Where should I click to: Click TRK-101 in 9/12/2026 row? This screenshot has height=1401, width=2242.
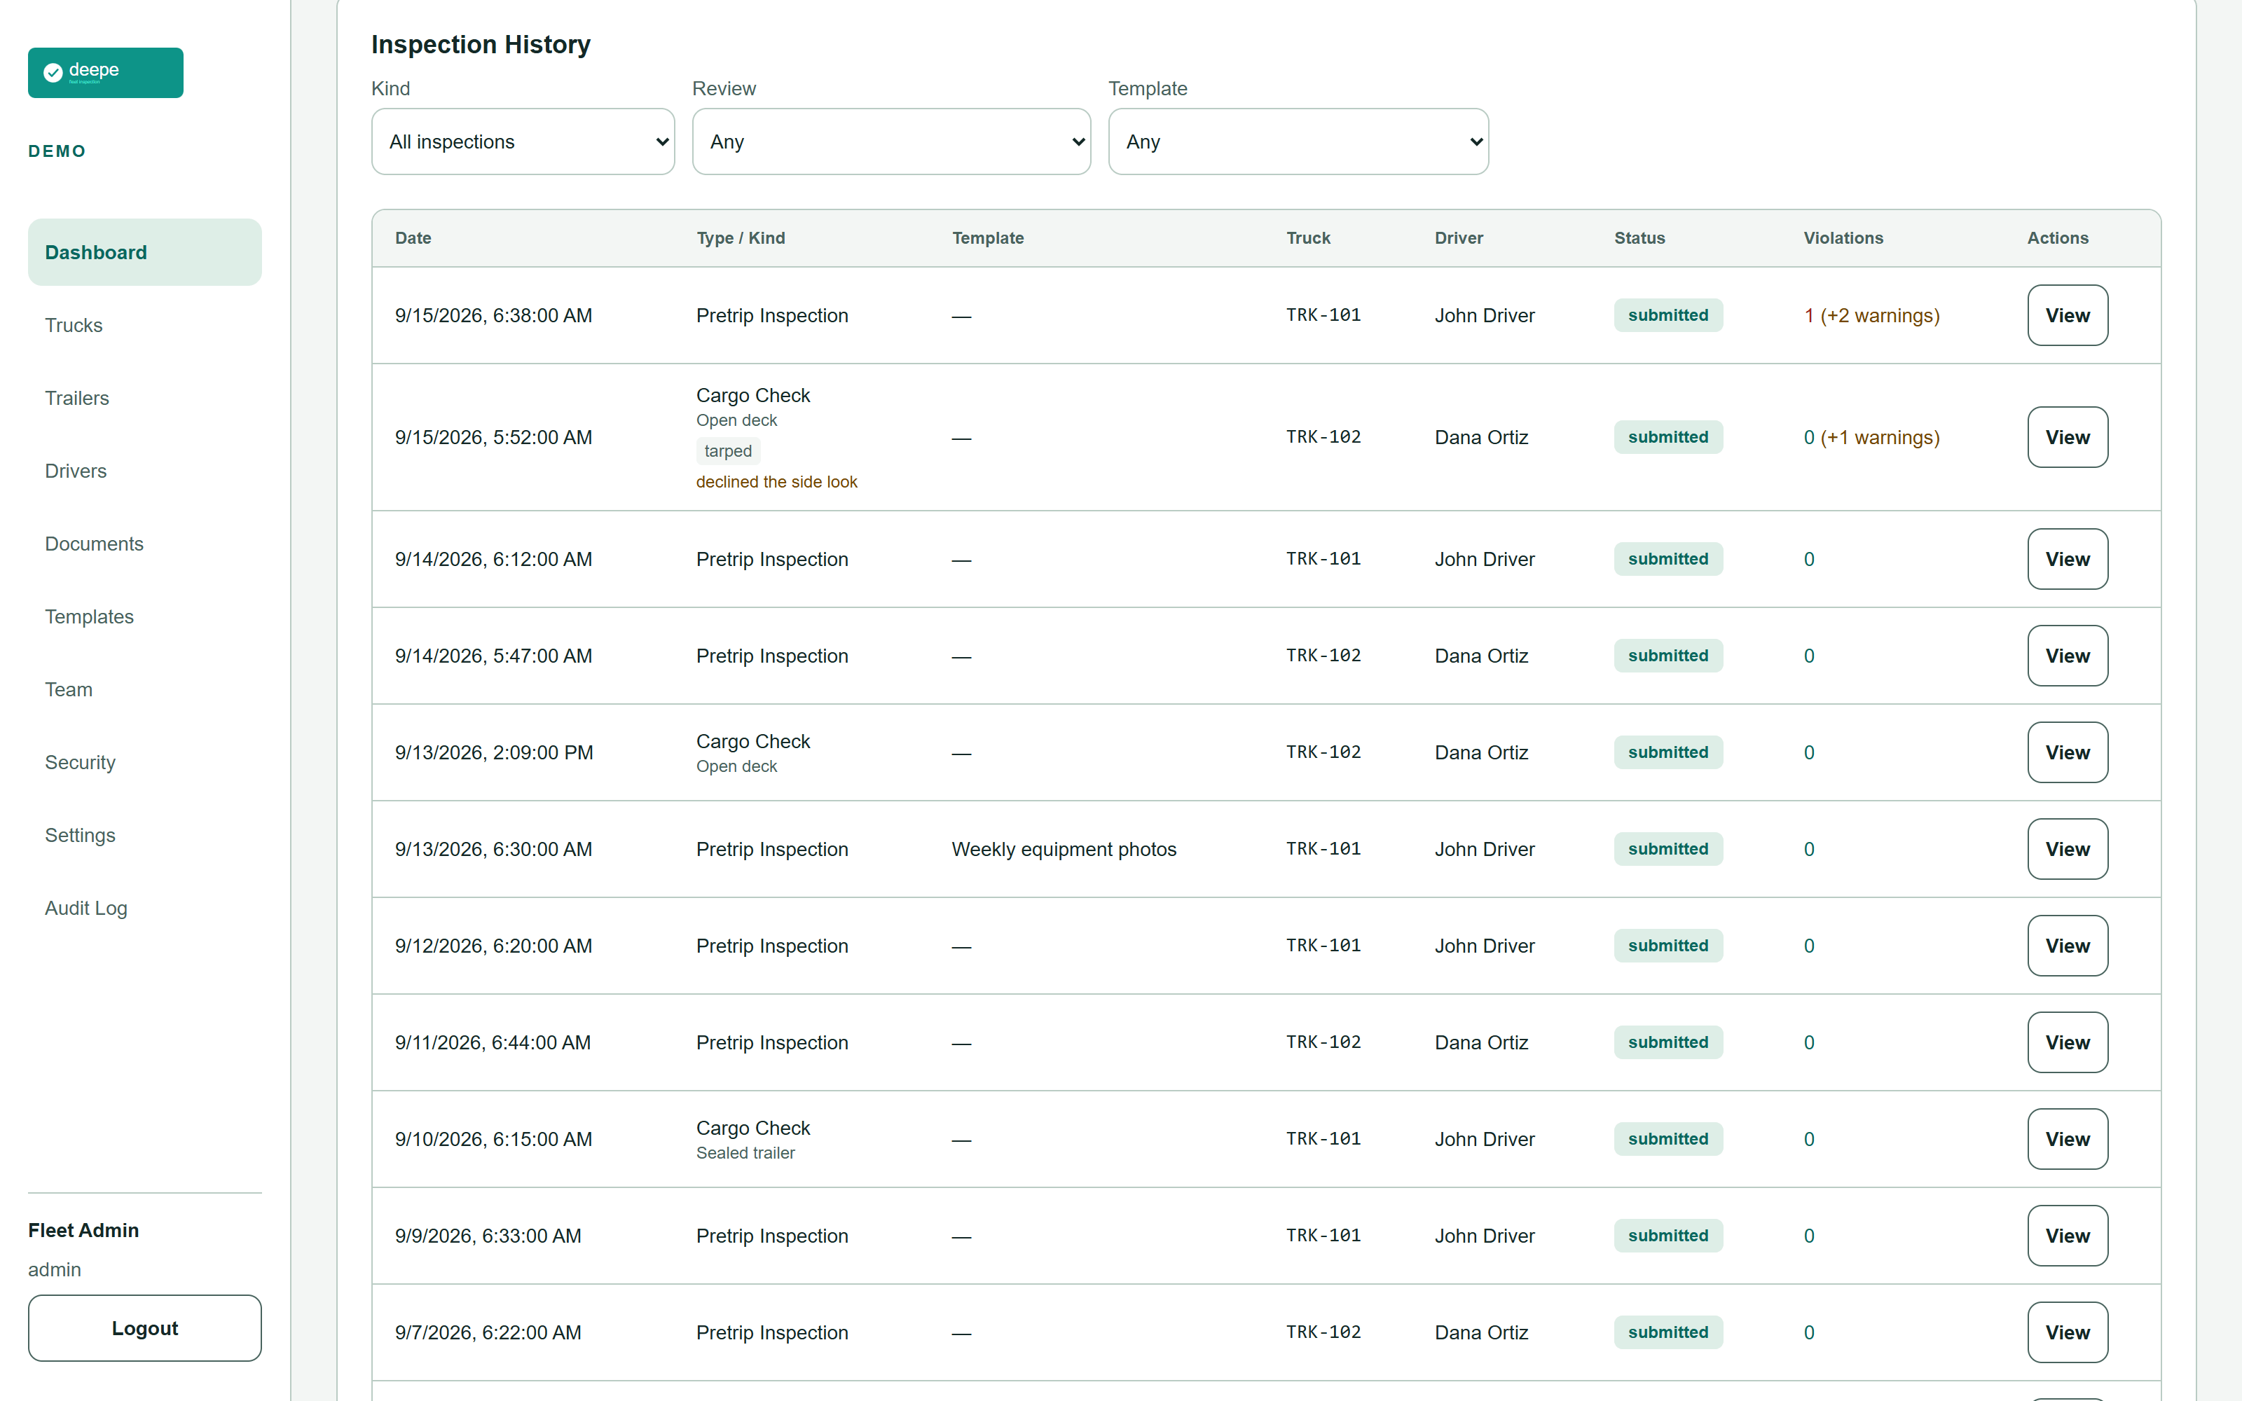tap(1323, 946)
